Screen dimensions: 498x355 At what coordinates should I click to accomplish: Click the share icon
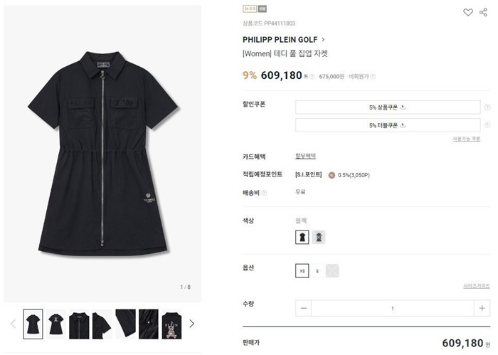483,12
